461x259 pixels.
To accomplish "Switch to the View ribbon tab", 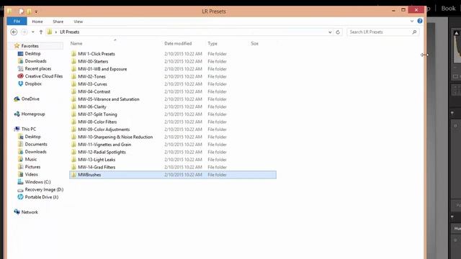I will click(79, 22).
